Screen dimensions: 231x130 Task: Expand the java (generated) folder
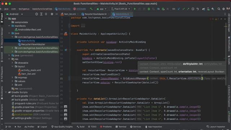(x=9, y=55)
